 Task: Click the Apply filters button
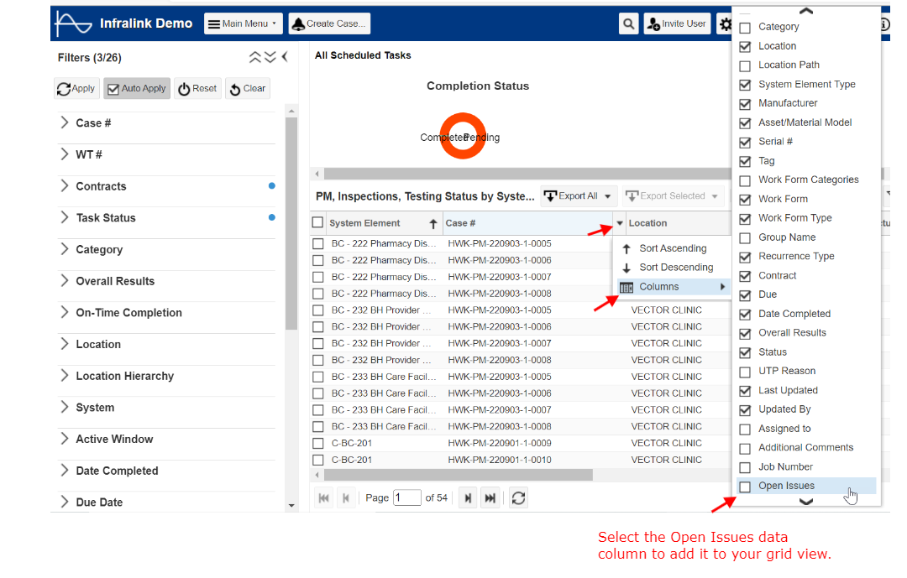[77, 88]
